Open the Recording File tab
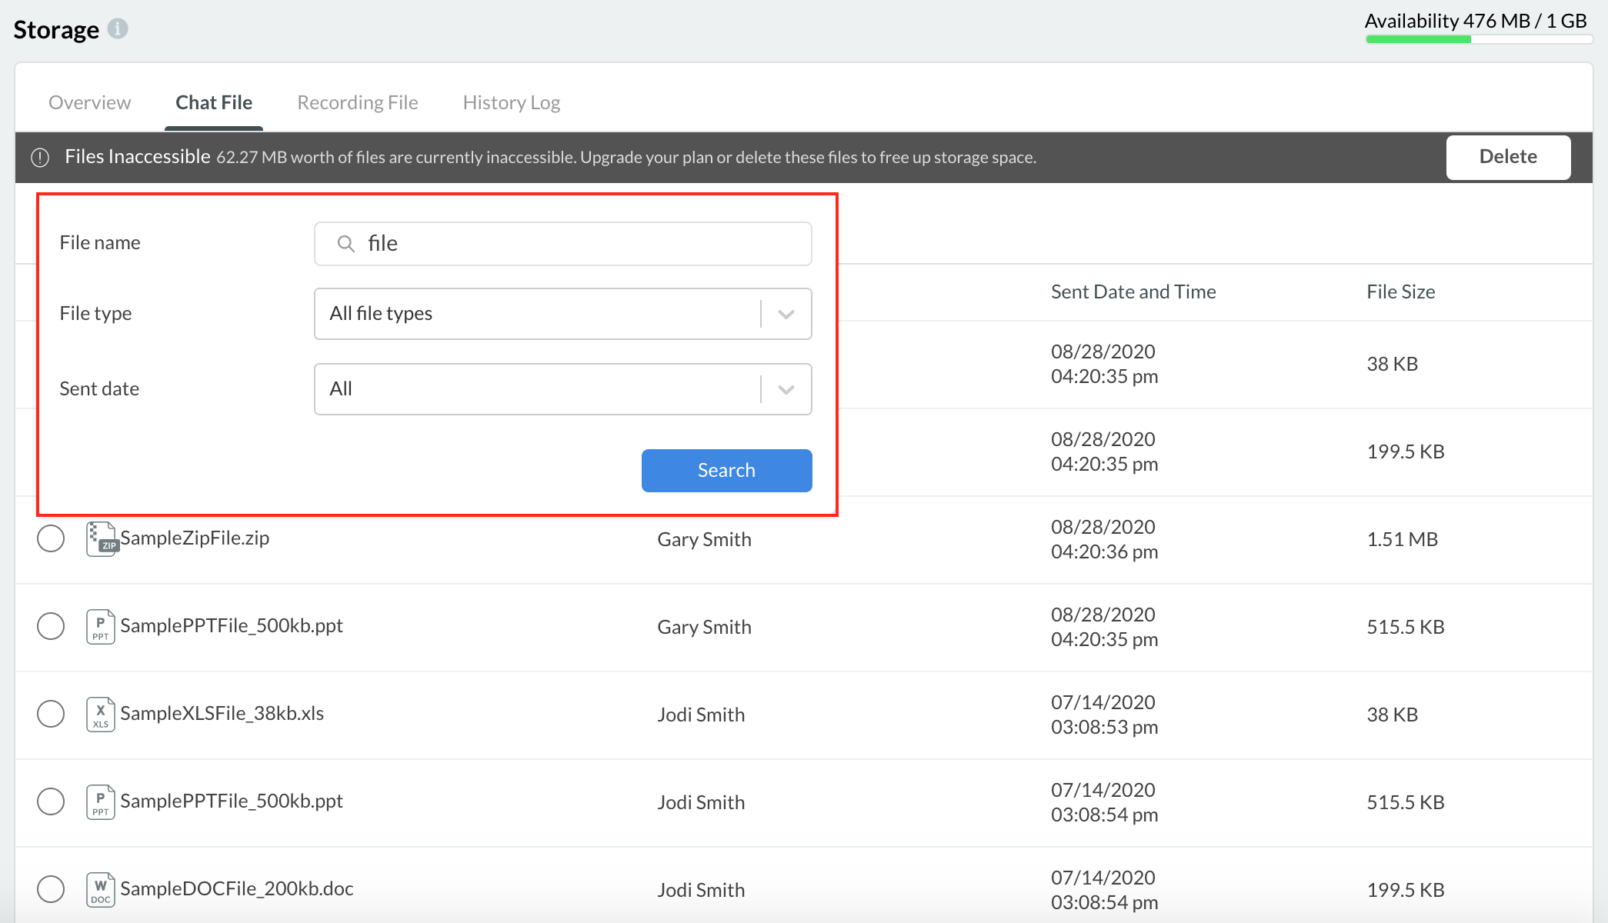Image resolution: width=1608 pixels, height=923 pixels. click(358, 102)
